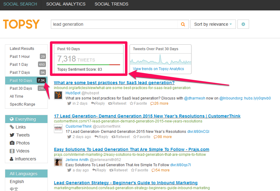Select 'All Languages' filter

26,174
